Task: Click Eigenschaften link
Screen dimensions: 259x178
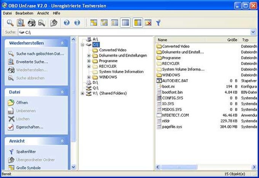Action: pos(30,127)
